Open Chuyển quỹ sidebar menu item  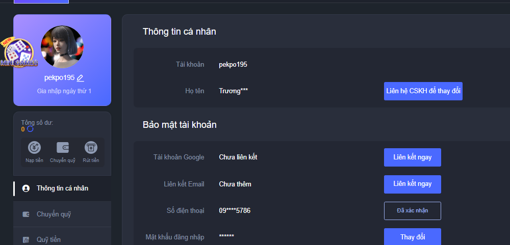(54, 214)
